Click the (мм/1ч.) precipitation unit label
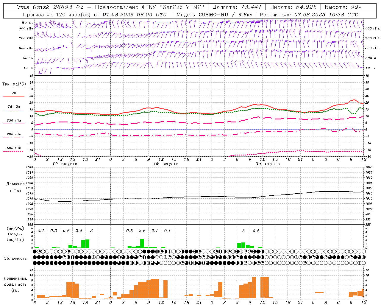The image size is (381, 305). [x=15, y=240]
